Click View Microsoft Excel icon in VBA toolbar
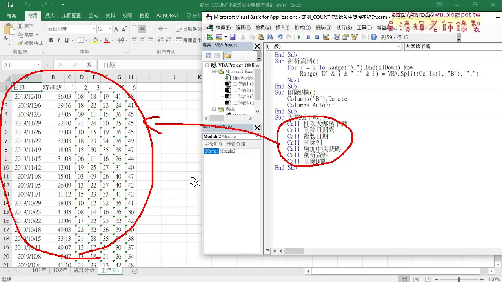This screenshot has height=282, width=502. click(x=210, y=37)
